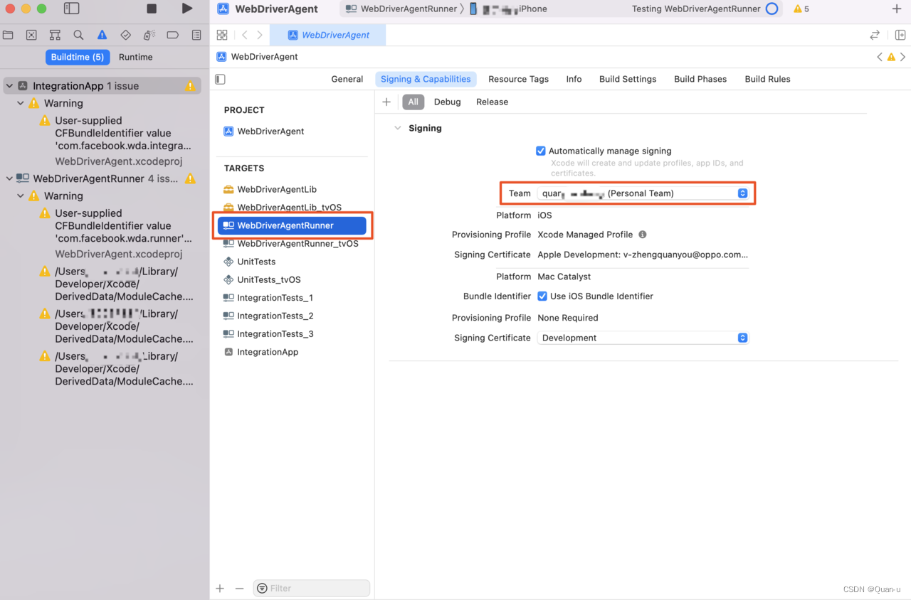Viewport: 911px width, 600px height.
Task: Toggle the navigator sidebar icon in toolbar
Action: pyautogui.click(x=71, y=9)
